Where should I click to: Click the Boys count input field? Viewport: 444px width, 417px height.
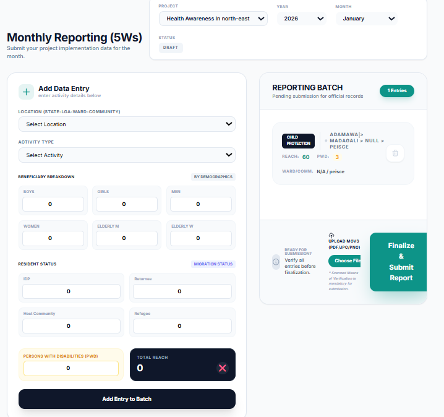point(53,204)
